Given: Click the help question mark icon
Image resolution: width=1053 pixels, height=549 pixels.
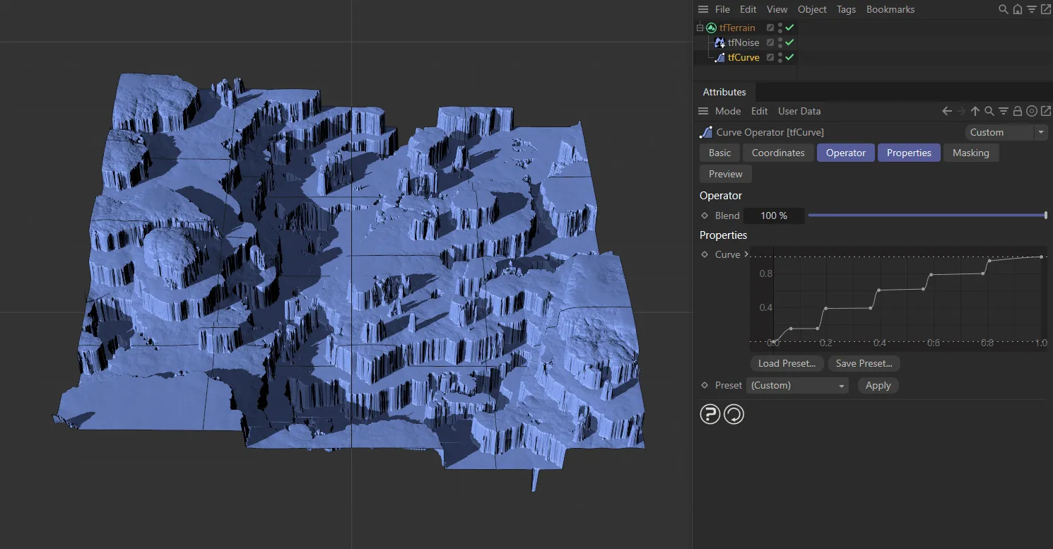Looking at the screenshot, I should (710, 414).
